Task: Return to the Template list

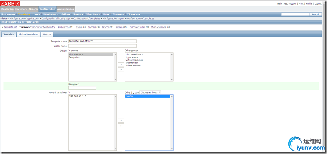Action: 10,27
